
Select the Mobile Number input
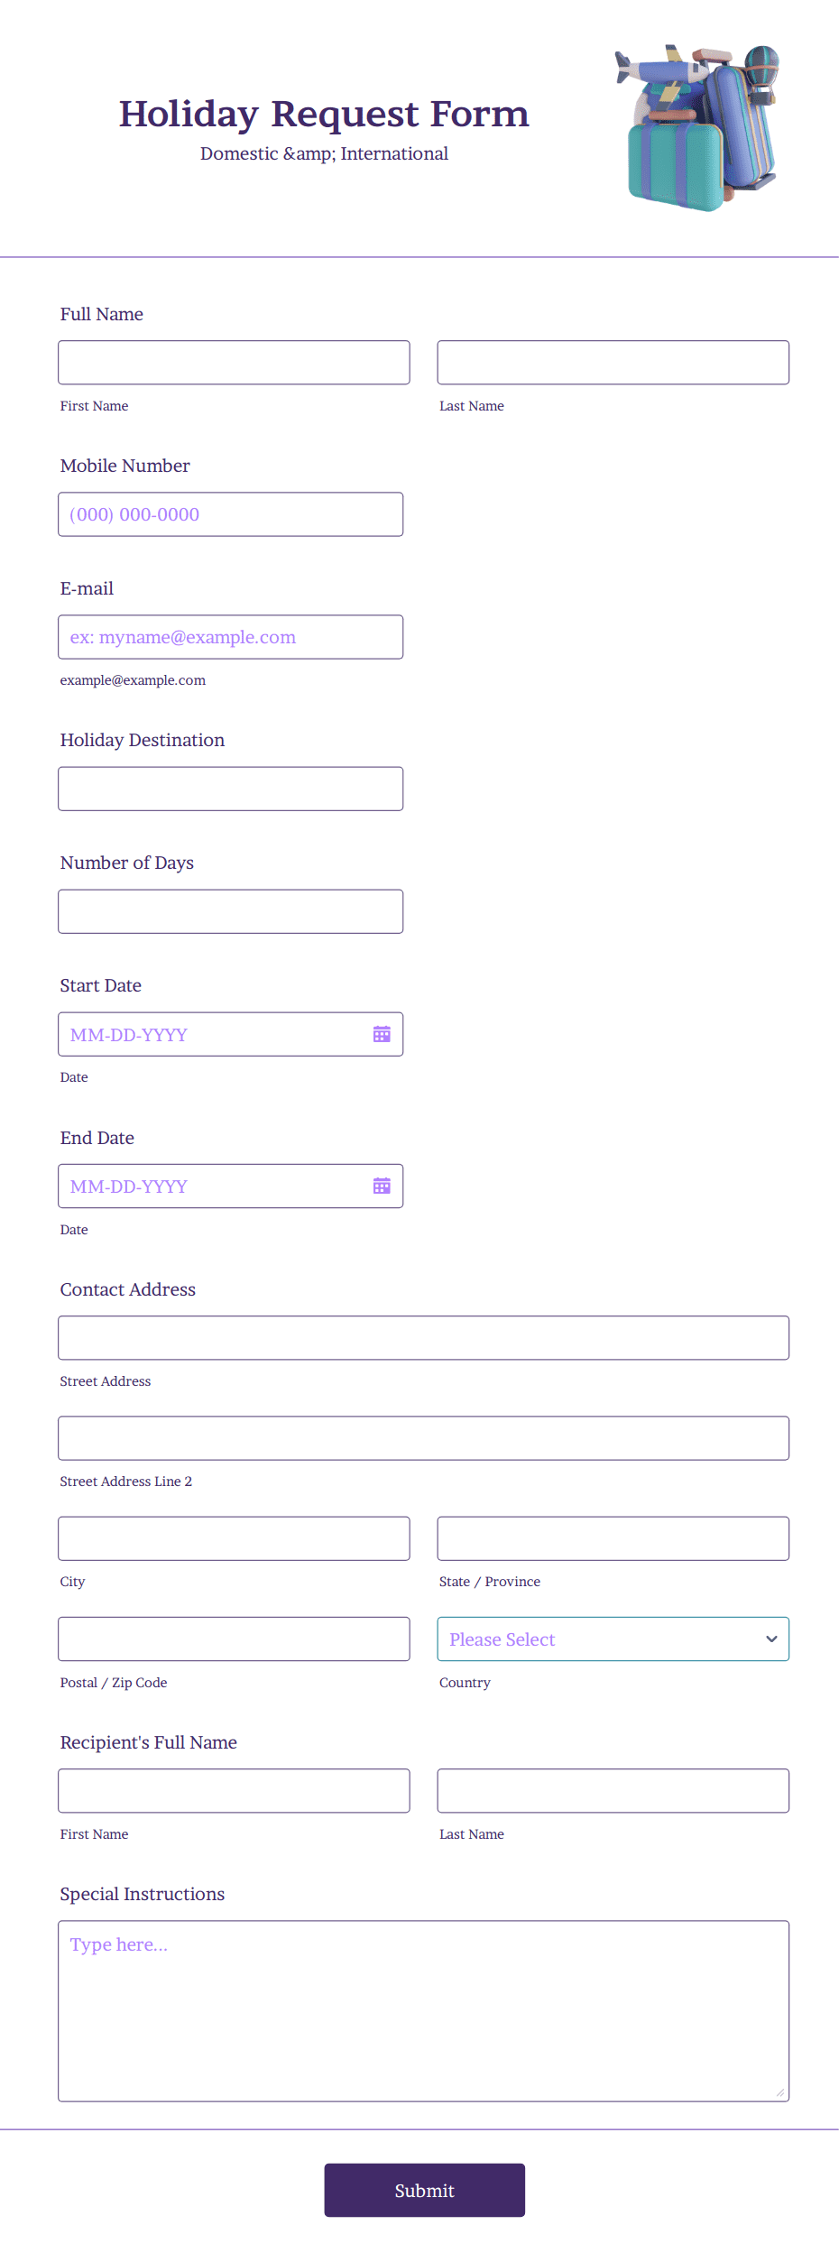click(230, 513)
